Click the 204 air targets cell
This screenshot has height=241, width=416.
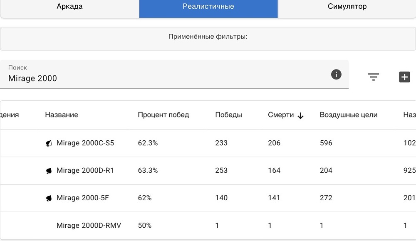[326, 170]
